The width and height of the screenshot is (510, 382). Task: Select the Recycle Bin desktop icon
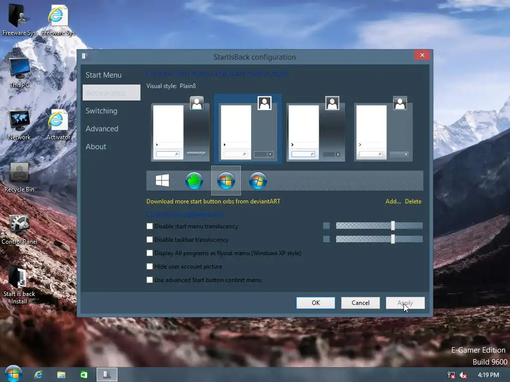19,178
